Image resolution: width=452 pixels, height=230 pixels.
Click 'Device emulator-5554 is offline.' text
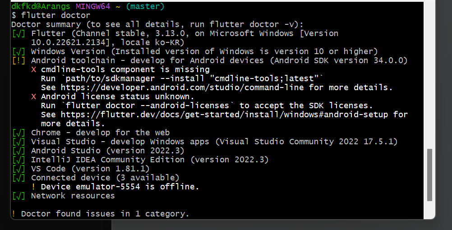click(120, 186)
